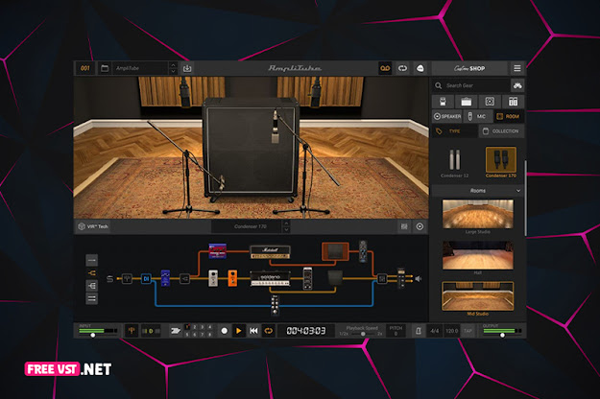The width and height of the screenshot is (600, 399).
Task: Adjust the INPUT level slider knob
Action: (x=93, y=335)
